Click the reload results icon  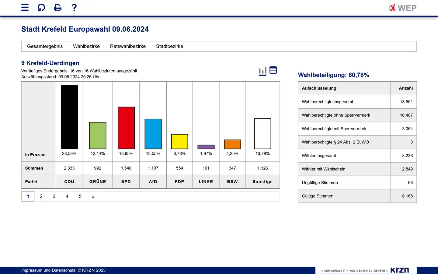pos(41,8)
